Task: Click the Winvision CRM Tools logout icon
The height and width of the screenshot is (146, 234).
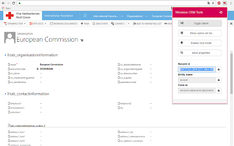Action: (221, 12)
